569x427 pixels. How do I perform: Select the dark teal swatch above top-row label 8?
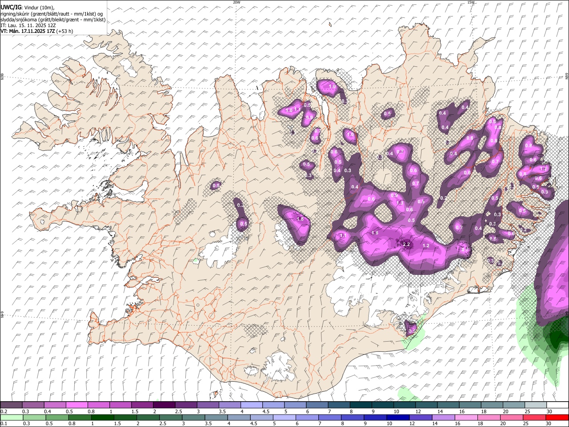(x=361, y=405)
